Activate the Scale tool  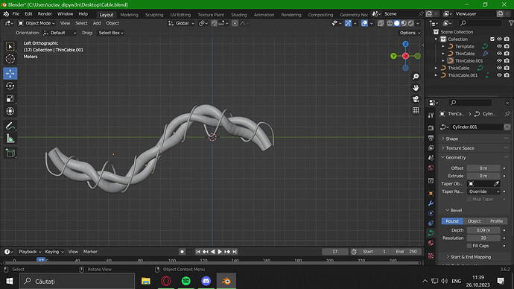point(10,98)
